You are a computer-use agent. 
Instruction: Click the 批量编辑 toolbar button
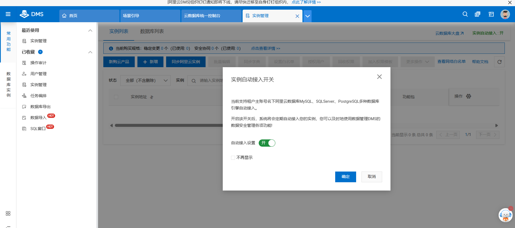click(222, 62)
